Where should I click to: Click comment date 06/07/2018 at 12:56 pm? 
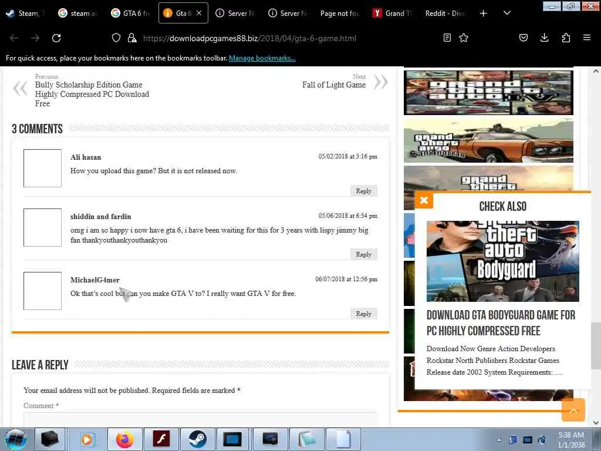346,279
